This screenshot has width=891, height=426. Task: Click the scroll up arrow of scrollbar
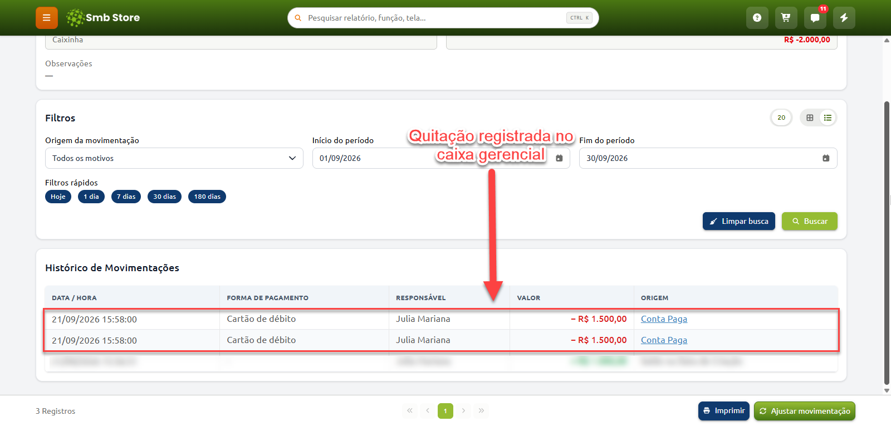(887, 40)
